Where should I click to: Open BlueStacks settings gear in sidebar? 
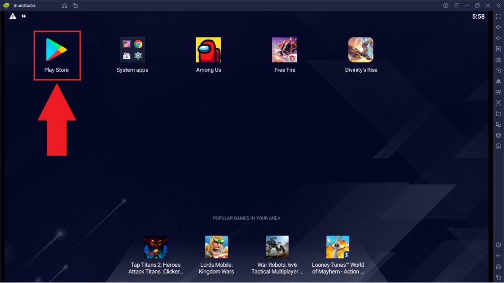(x=498, y=245)
